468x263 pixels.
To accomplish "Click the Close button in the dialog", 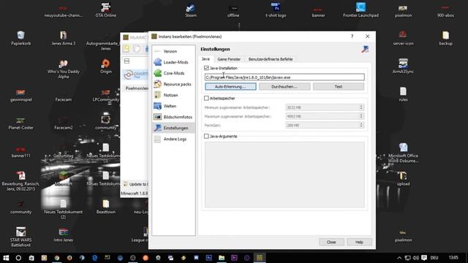I will 331,242.
